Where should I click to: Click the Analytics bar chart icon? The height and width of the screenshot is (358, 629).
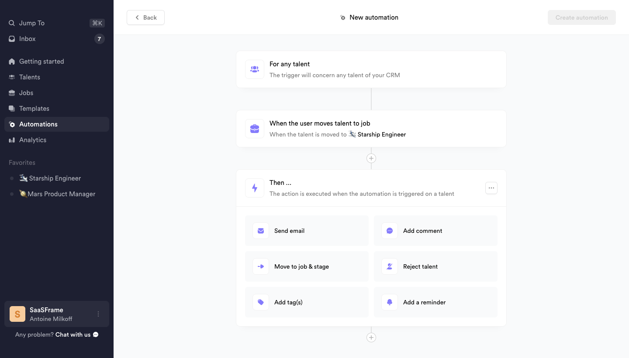pyautogui.click(x=12, y=140)
